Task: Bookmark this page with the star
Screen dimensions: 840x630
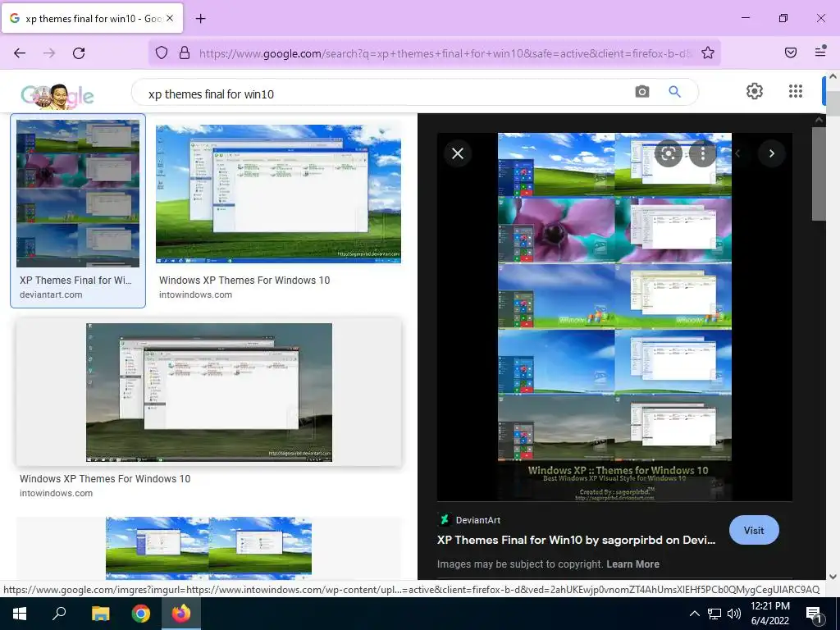Action: (x=708, y=52)
